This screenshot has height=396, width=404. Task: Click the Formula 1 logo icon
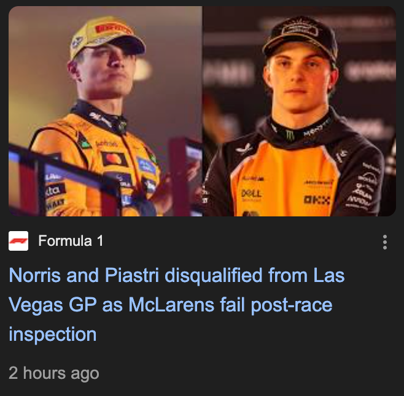tap(18, 242)
